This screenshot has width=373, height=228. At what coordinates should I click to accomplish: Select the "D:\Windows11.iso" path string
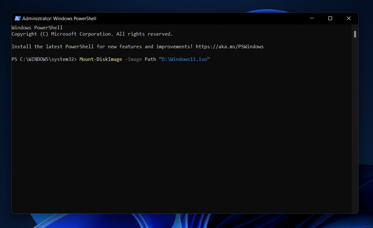[184, 59]
